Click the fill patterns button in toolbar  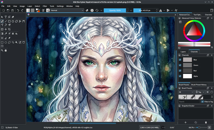tap(32, 10)
